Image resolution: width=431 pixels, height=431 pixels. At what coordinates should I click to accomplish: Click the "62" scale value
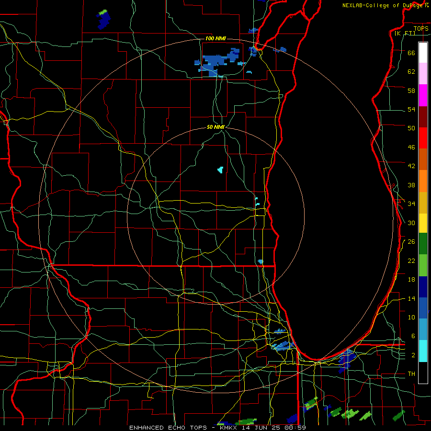[411, 72]
